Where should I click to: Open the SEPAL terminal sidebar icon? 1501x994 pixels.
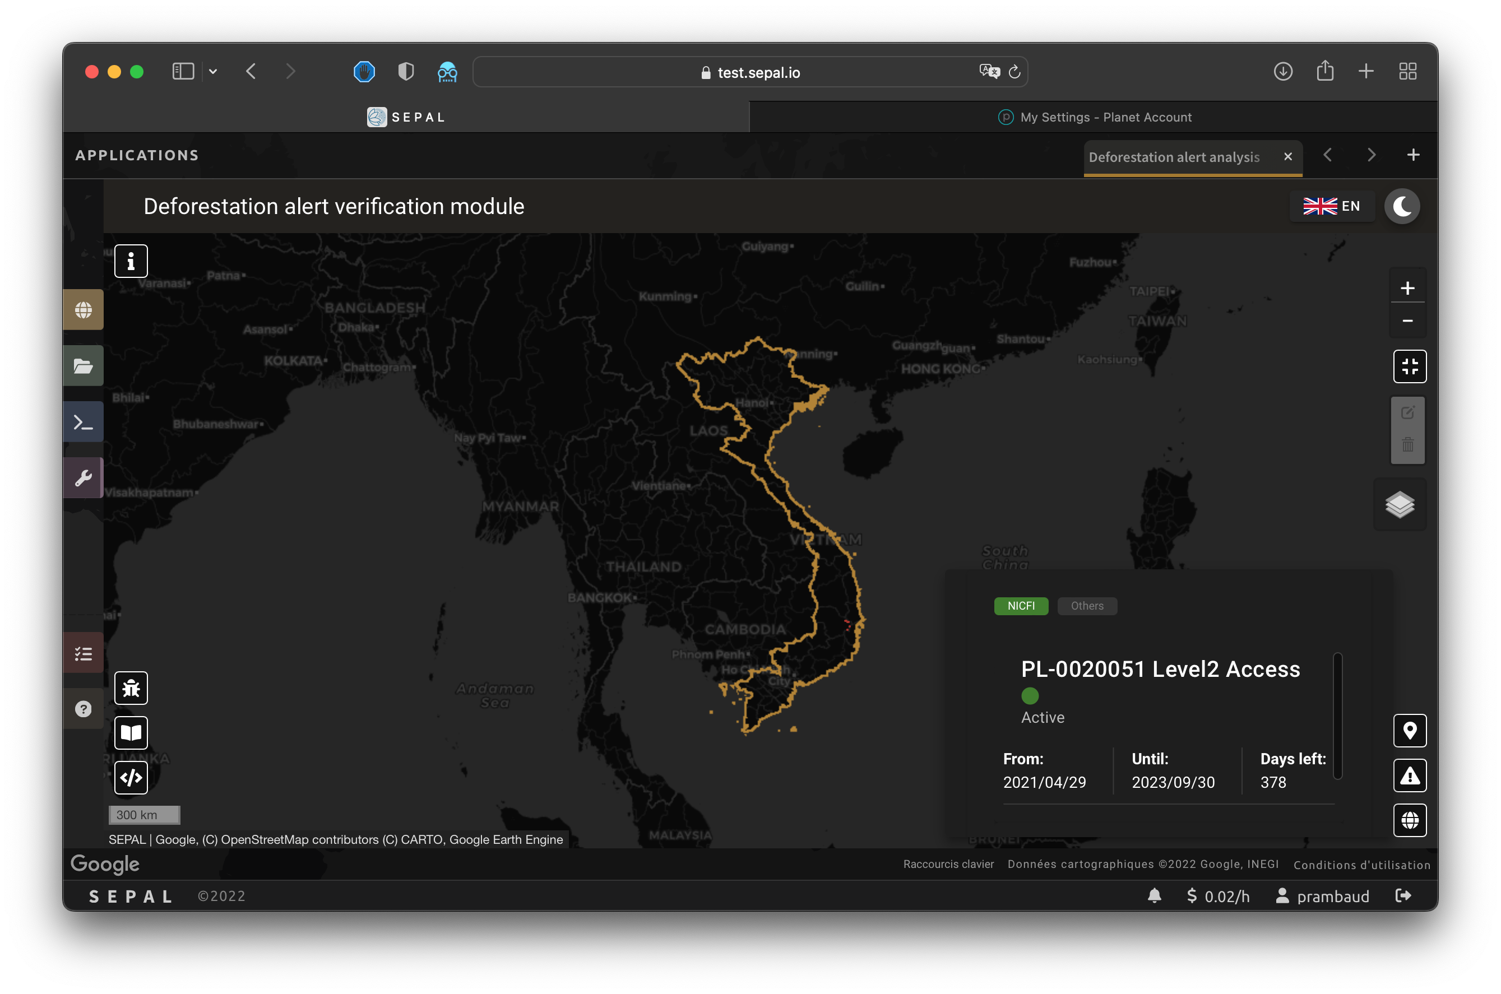point(84,422)
